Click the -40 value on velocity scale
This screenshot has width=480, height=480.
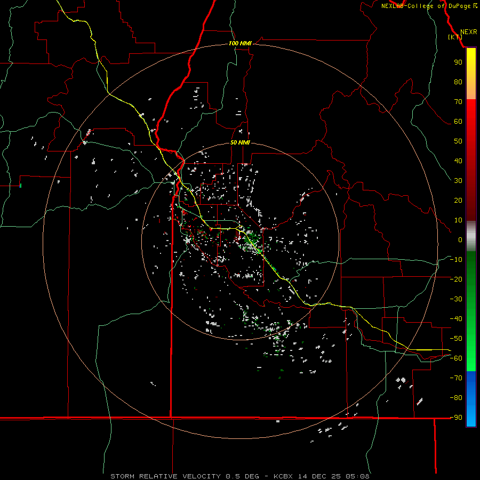point(456,319)
